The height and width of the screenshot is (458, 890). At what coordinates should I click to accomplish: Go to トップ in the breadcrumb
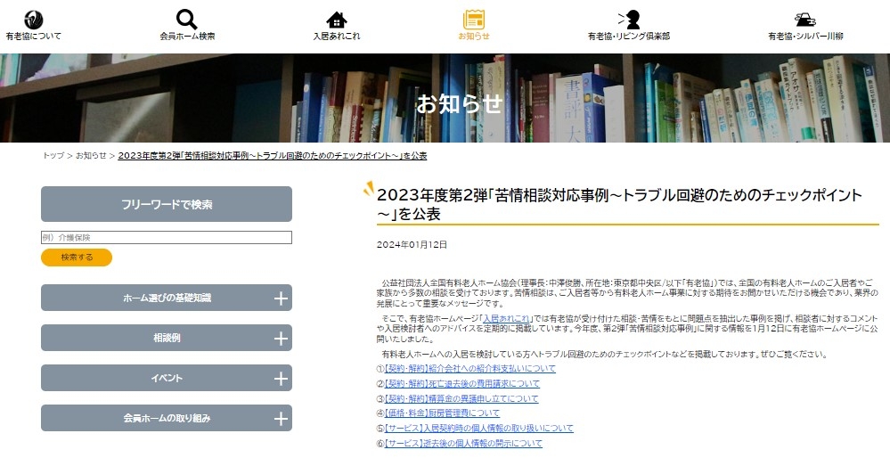click(53, 156)
